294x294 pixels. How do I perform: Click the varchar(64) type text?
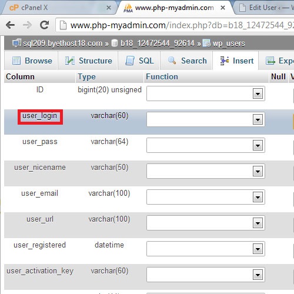pyautogui.click(x=109, y=142)
